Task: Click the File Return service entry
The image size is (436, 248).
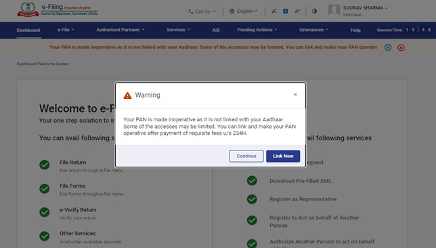Action: [x=73, y=162]
